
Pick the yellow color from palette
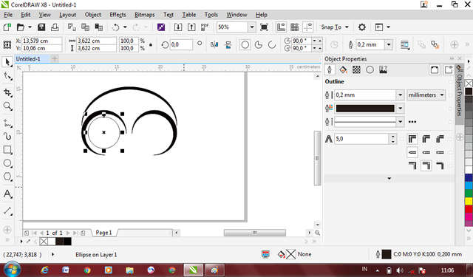pyautogui.click(x=469, y=202)
